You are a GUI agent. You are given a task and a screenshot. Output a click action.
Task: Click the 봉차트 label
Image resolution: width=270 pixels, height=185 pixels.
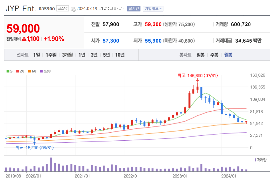(185, 55)
